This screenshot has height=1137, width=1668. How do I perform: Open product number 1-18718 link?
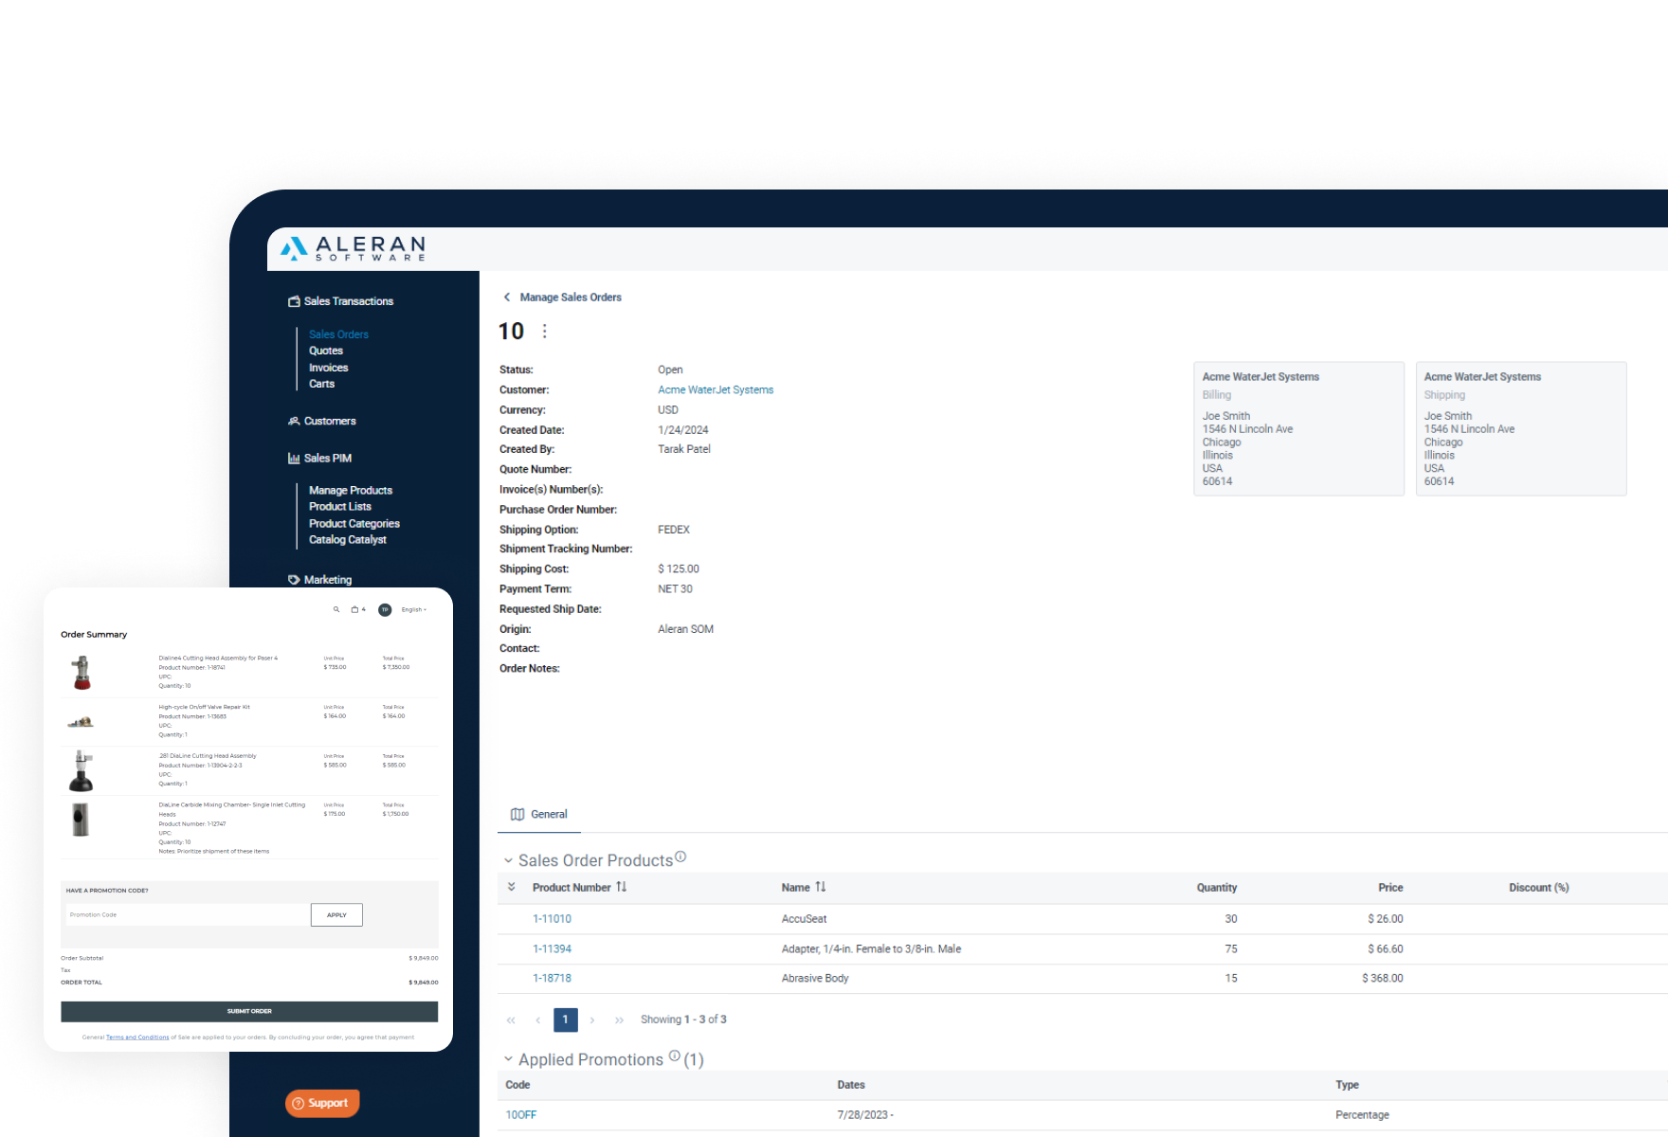552,978
